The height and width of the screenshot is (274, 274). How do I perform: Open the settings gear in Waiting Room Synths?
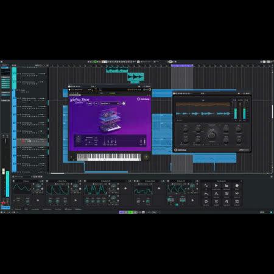pyautogui.click(x=124, y=104)
